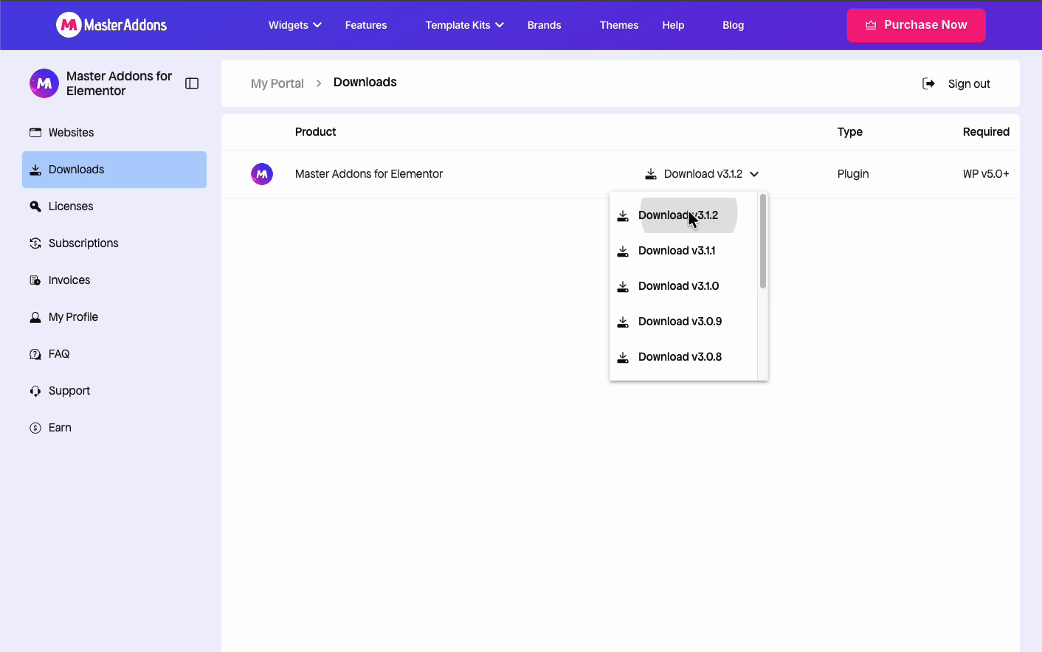Click download icon of highlighted v3.1.2 entry
This screenshot has width=1042, height=652.
click(623, 215)
